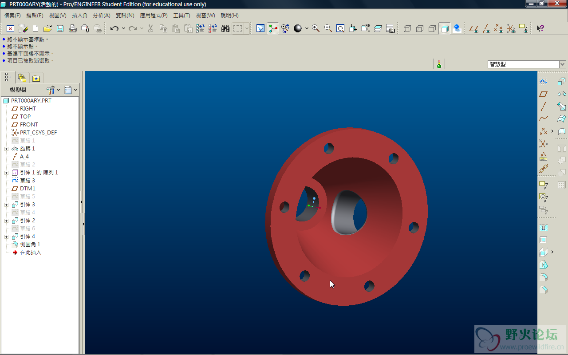Screen dimensions: 568x355
Task: Select the Hole tool
Action: pos(543,227)
